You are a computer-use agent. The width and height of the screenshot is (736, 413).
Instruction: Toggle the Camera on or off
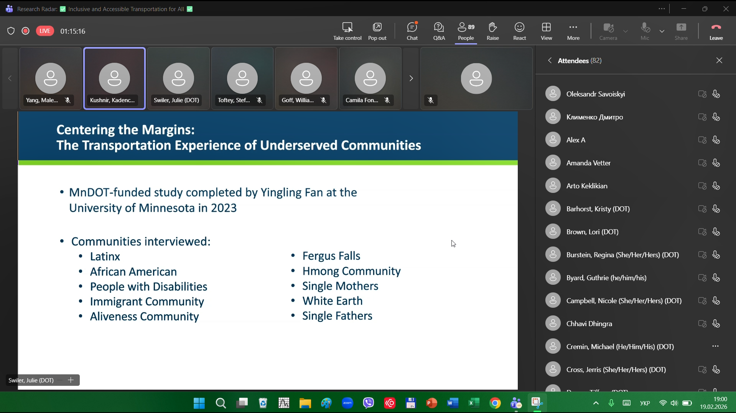(608, 31)
